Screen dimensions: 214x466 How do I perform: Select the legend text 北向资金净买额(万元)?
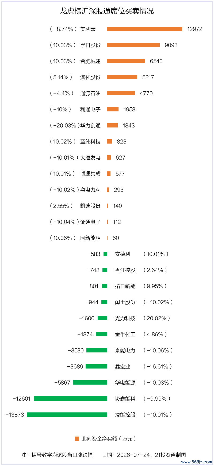[x=109, y=439]
